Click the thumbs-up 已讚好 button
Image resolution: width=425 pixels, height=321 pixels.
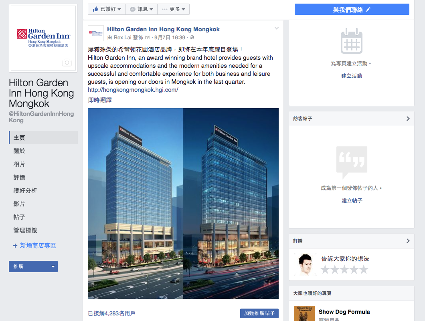107,9
